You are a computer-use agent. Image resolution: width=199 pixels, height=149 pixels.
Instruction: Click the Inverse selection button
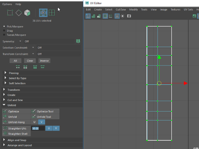(x=44, y=61)
